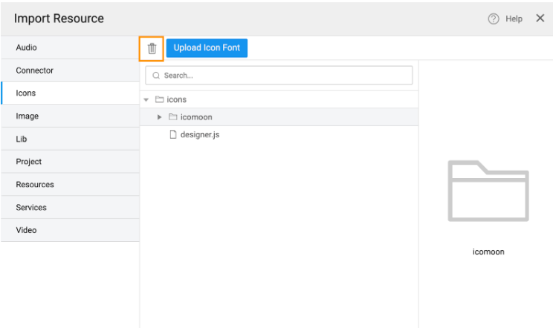
Task: Click the large icomoon folder preview
Action: pos(488,191)
